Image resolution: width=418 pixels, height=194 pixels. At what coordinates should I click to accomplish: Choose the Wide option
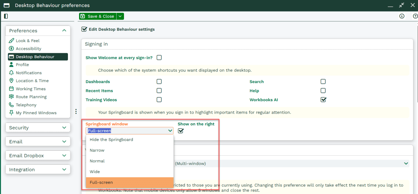(130, 172)
